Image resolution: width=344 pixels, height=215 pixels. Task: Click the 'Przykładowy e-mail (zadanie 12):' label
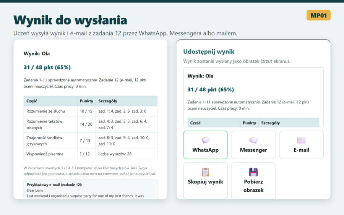[54, 185]
